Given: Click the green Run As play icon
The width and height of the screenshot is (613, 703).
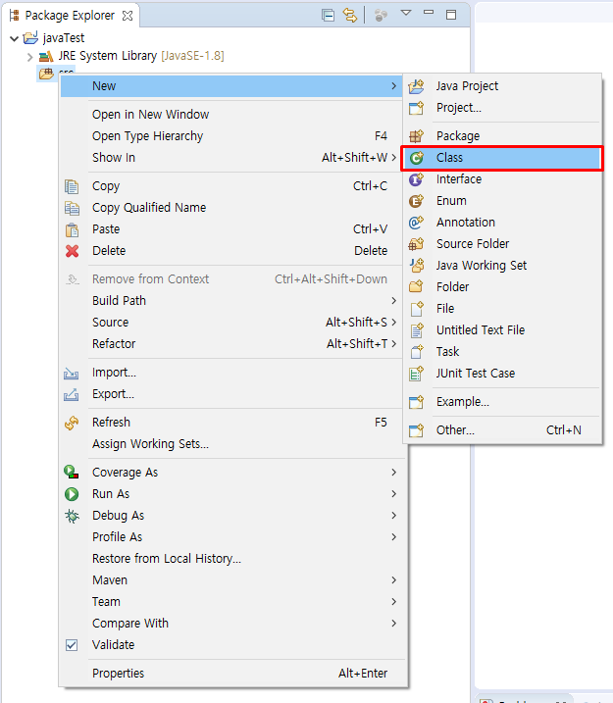Looking at the screenshot, I should pyautogui.click(x=72, y=494).
